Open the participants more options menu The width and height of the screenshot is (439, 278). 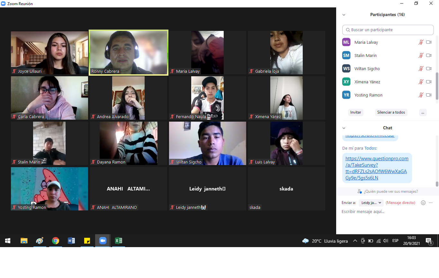point(423,112)
